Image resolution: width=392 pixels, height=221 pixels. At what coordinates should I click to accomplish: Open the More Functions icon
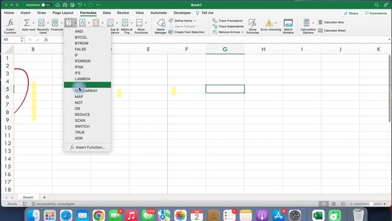click(139, 23)
